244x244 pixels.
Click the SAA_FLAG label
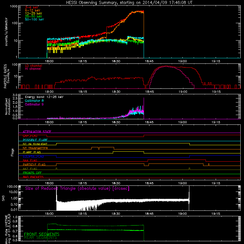[x=30, y=160]
